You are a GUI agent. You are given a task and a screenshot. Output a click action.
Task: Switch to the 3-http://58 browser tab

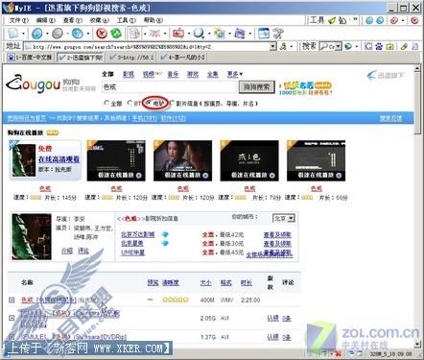tap(131, 58)
